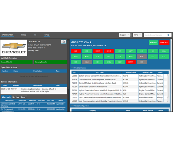Print the vehicle information page

pos(63,42)
